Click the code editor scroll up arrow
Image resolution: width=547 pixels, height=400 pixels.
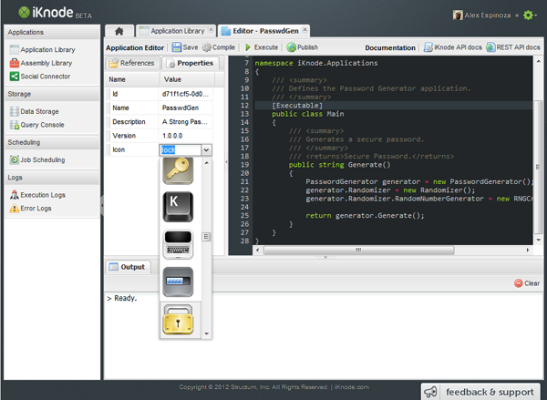tap(539, 61)
